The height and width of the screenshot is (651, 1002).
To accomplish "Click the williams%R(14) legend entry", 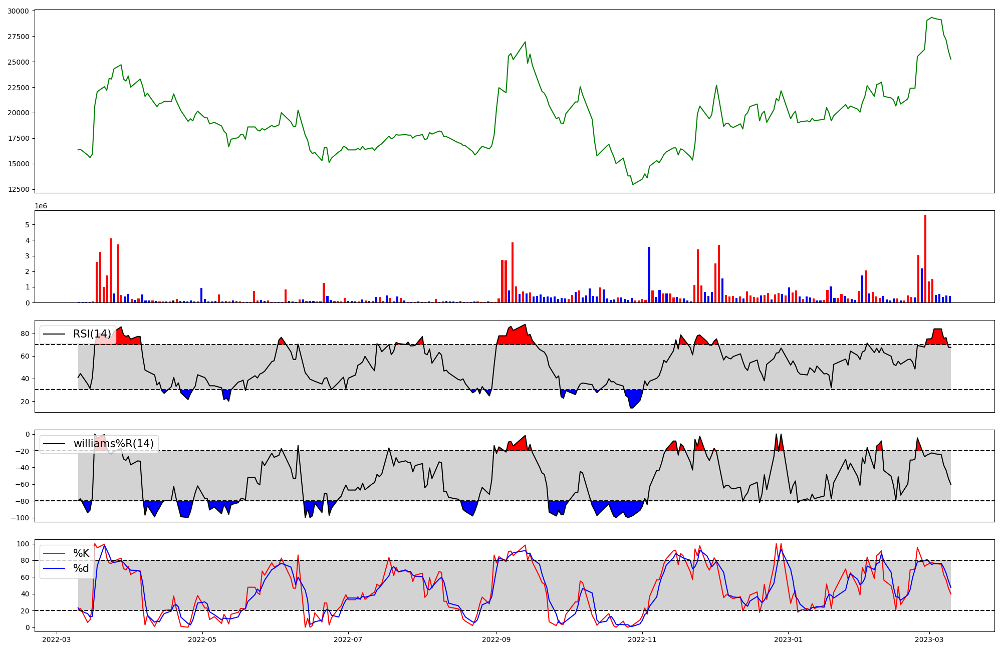I will pos(113,444).
